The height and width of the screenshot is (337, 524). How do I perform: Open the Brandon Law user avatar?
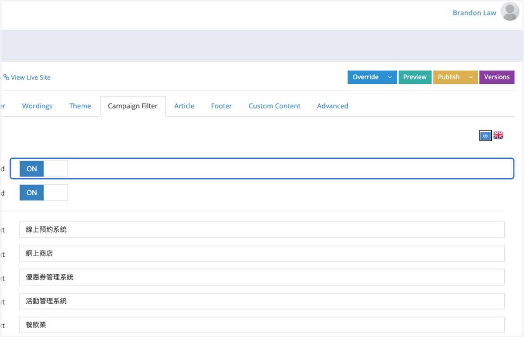click(510, 12)
